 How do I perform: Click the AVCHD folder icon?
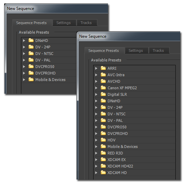coord(103,81)
